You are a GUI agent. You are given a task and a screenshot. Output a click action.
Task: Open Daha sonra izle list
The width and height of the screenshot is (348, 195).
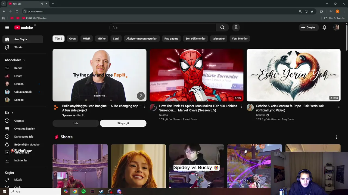[23, 136]
